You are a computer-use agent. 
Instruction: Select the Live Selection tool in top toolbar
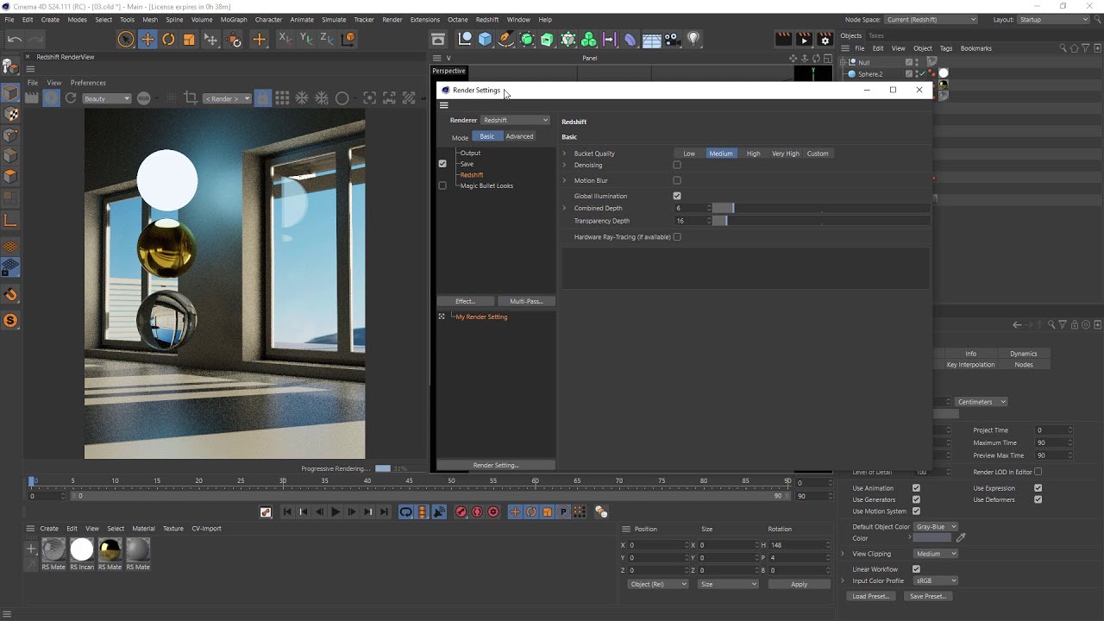click(x=126, y=39)
